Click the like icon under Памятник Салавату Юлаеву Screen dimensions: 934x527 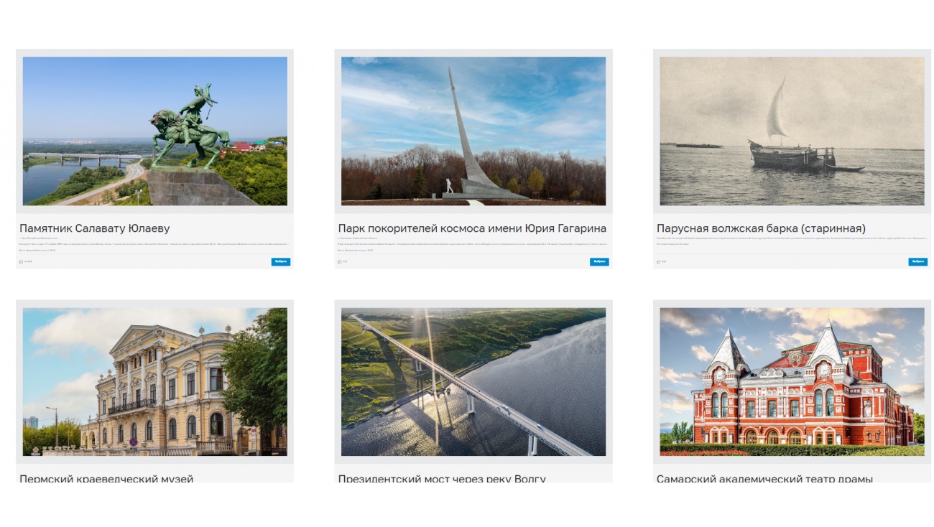pyautogui.click(x=22, y=261)
